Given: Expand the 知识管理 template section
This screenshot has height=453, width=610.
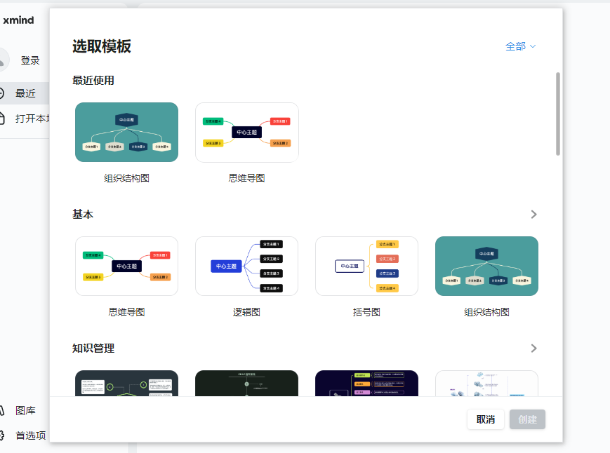Looking at the screenshot, I should [533, 348].
